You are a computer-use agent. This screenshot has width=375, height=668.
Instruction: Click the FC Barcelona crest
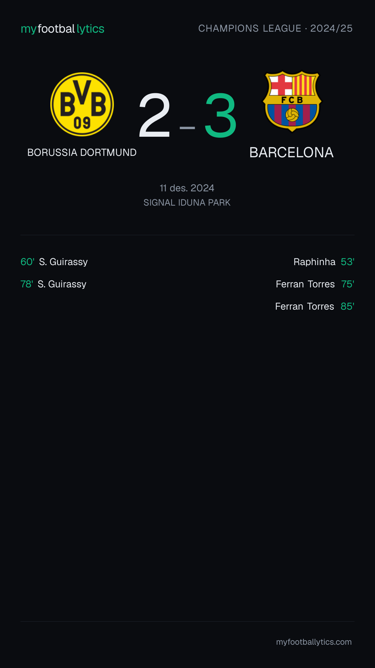292,102
